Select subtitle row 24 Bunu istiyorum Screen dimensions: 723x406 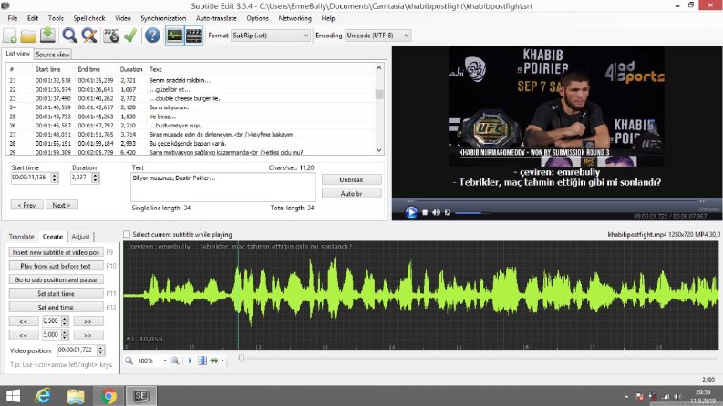pyautogui.click(x=191, y=107)
